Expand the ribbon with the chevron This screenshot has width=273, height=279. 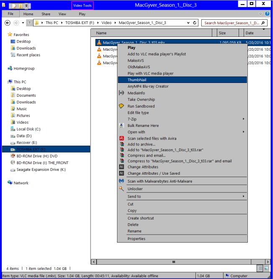(260, 14)
